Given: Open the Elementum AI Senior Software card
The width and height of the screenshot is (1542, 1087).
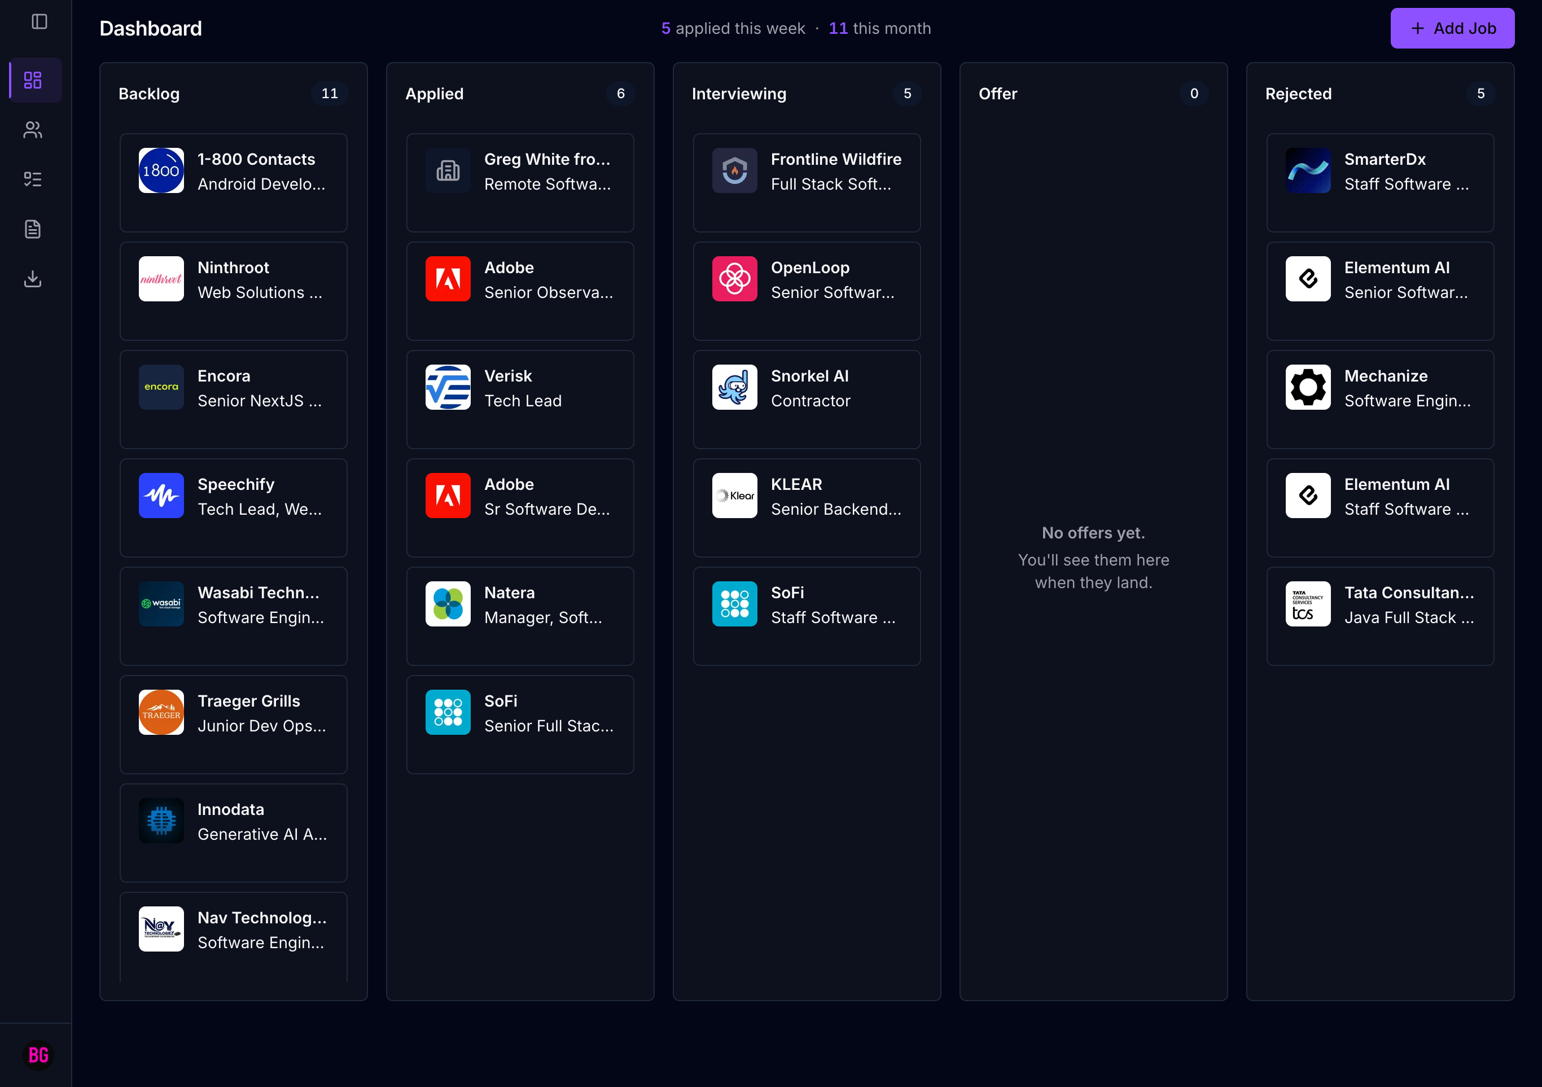Looking at the screenshot, I should [1380, 291].
